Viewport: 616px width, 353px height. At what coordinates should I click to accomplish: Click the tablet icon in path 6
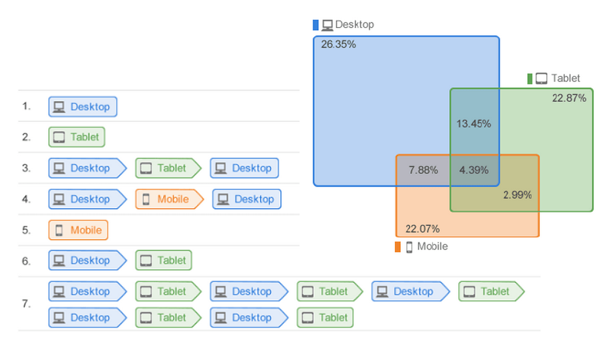pos(146,261)
